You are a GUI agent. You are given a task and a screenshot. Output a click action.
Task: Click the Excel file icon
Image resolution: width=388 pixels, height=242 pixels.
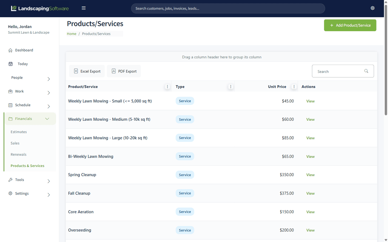(x=76, y=71)
